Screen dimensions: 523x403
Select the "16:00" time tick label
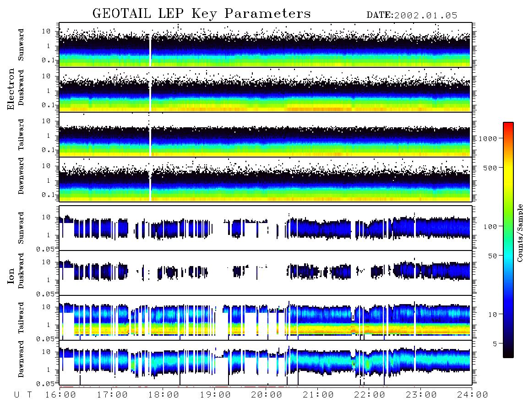(x=61, y=395)
